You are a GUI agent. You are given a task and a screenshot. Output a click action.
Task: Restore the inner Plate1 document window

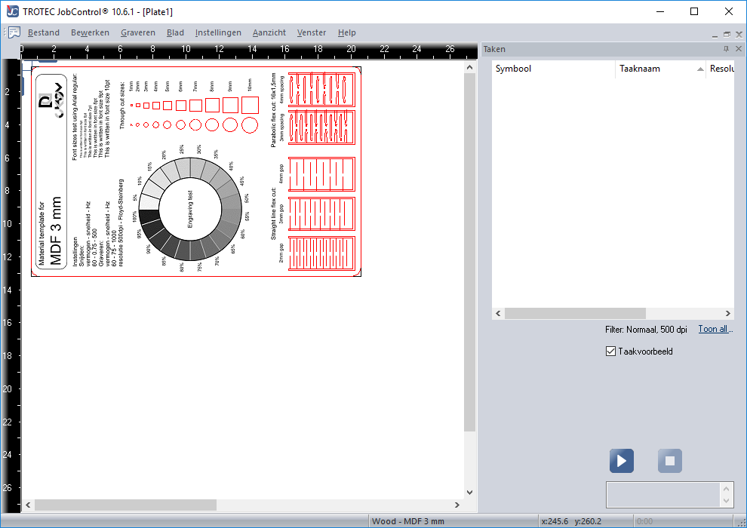pos(727,34)
